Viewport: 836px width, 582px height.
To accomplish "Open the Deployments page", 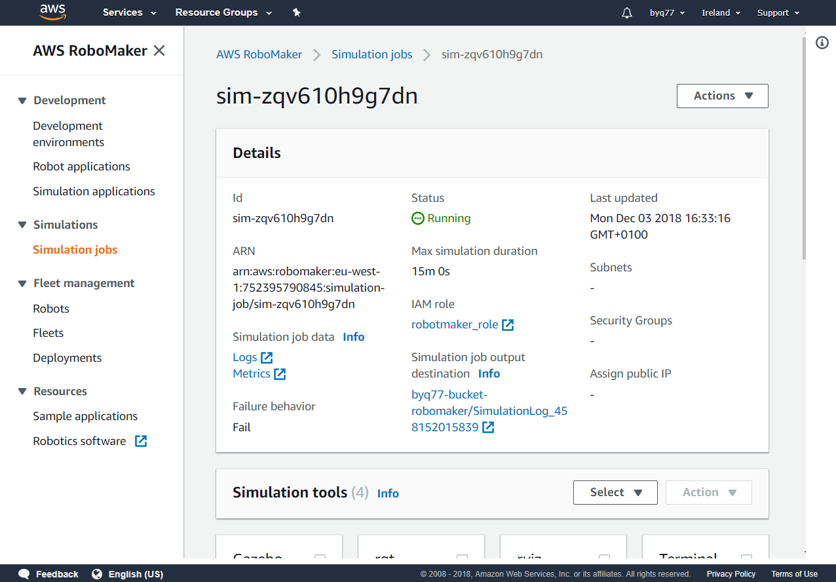I will coord(67,358).
